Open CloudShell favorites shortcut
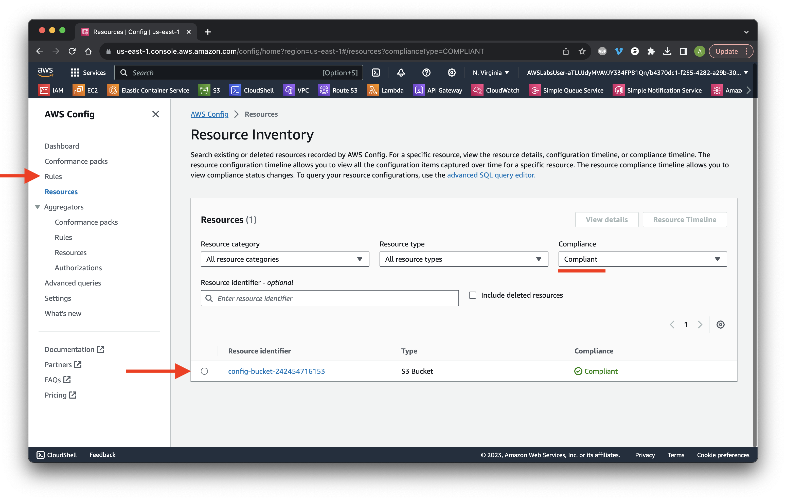Screen dimensions: 786x500 (252, 91)
